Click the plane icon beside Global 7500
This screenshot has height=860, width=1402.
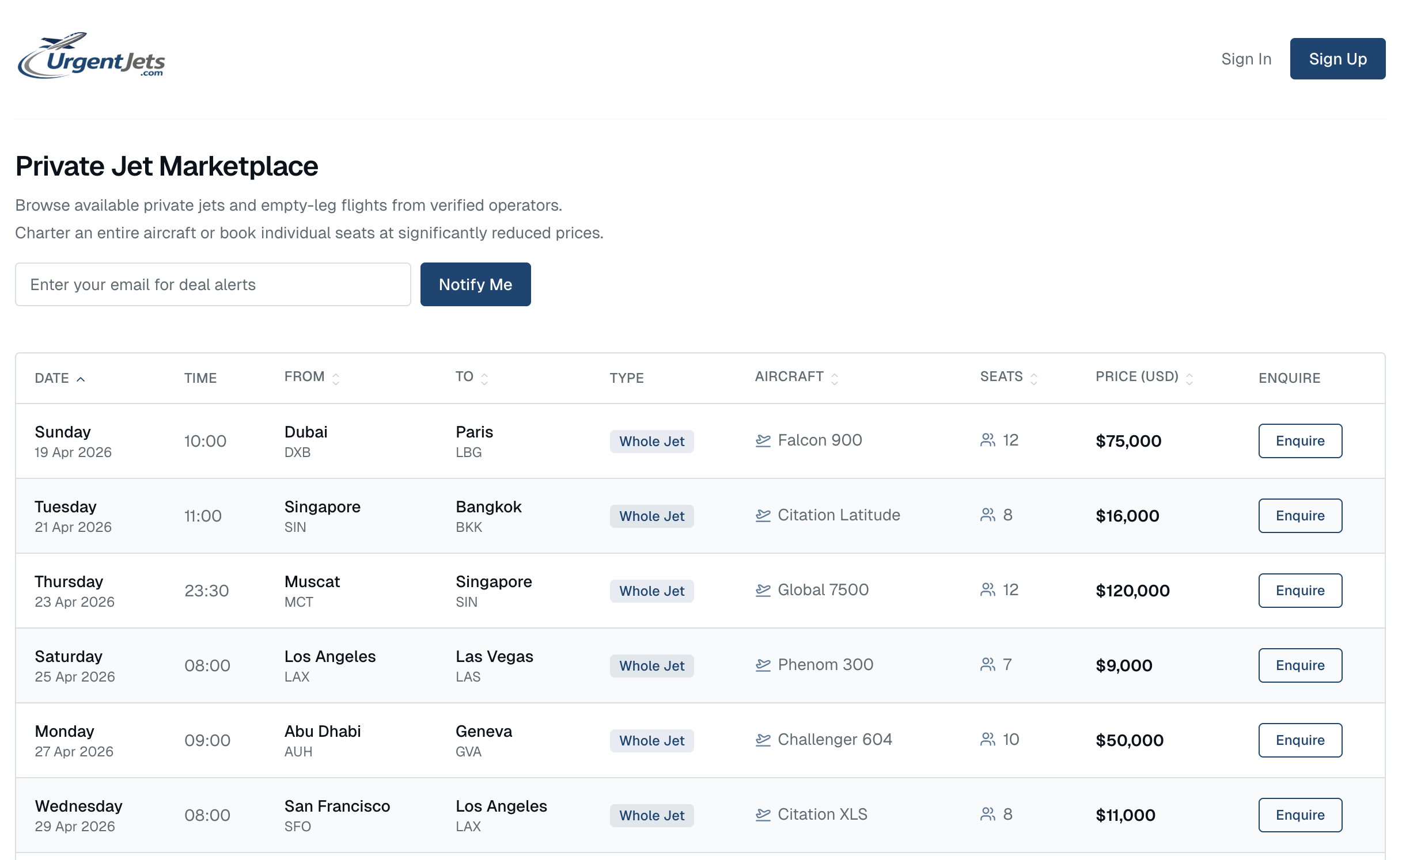[763, 591]
